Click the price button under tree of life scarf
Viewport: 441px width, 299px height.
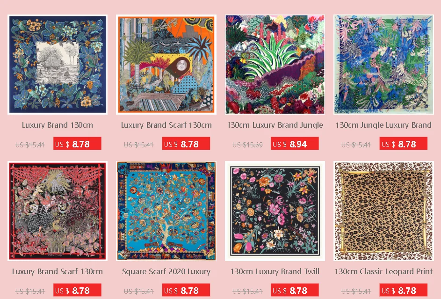coord(186,290)
